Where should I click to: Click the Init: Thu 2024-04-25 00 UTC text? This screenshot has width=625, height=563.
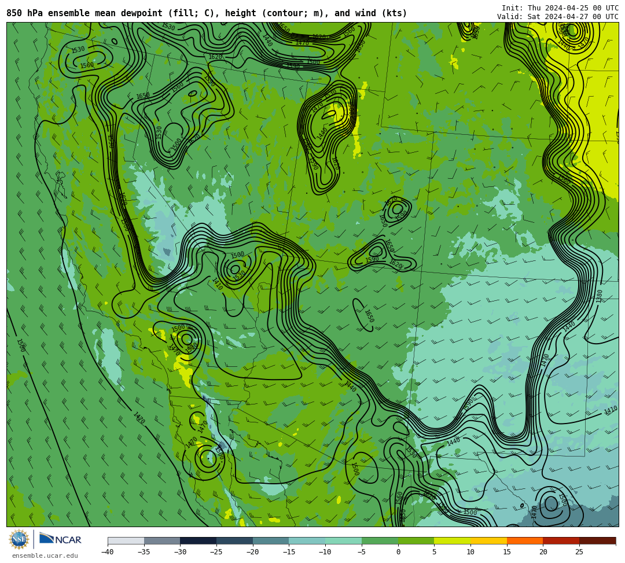click(560, 8)
